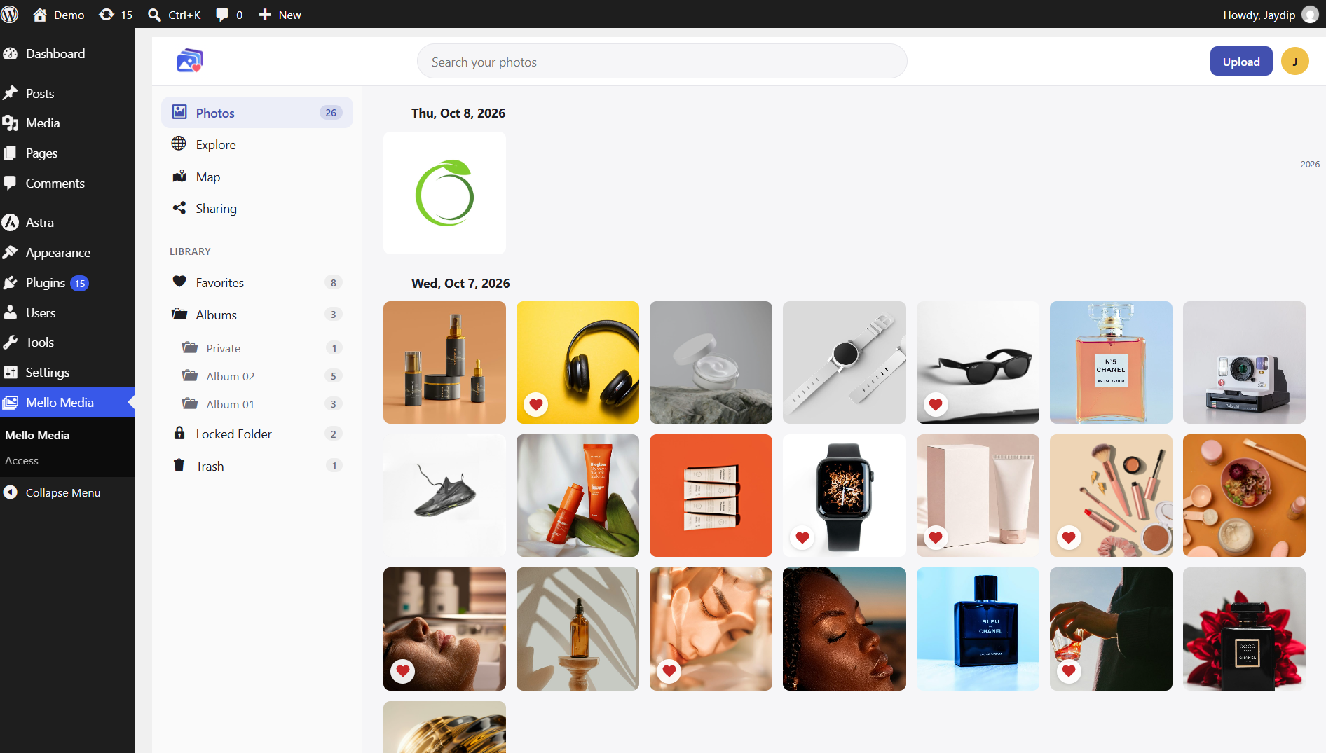Open the Locked Folder

tap(257, 434)
